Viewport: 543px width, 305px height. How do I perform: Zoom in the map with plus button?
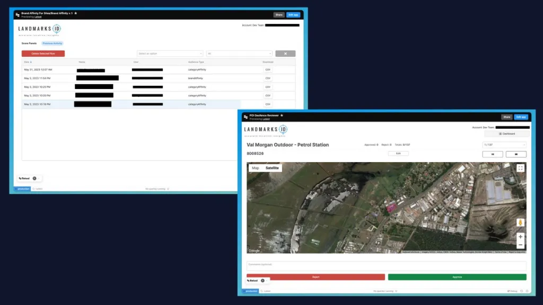point(520,237)
